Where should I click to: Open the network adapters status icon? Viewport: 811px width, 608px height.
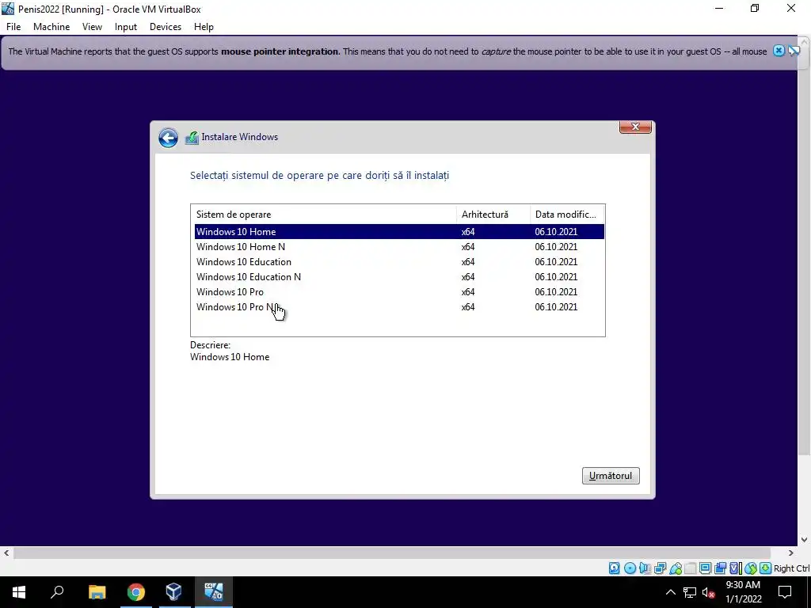click(660, 568)
